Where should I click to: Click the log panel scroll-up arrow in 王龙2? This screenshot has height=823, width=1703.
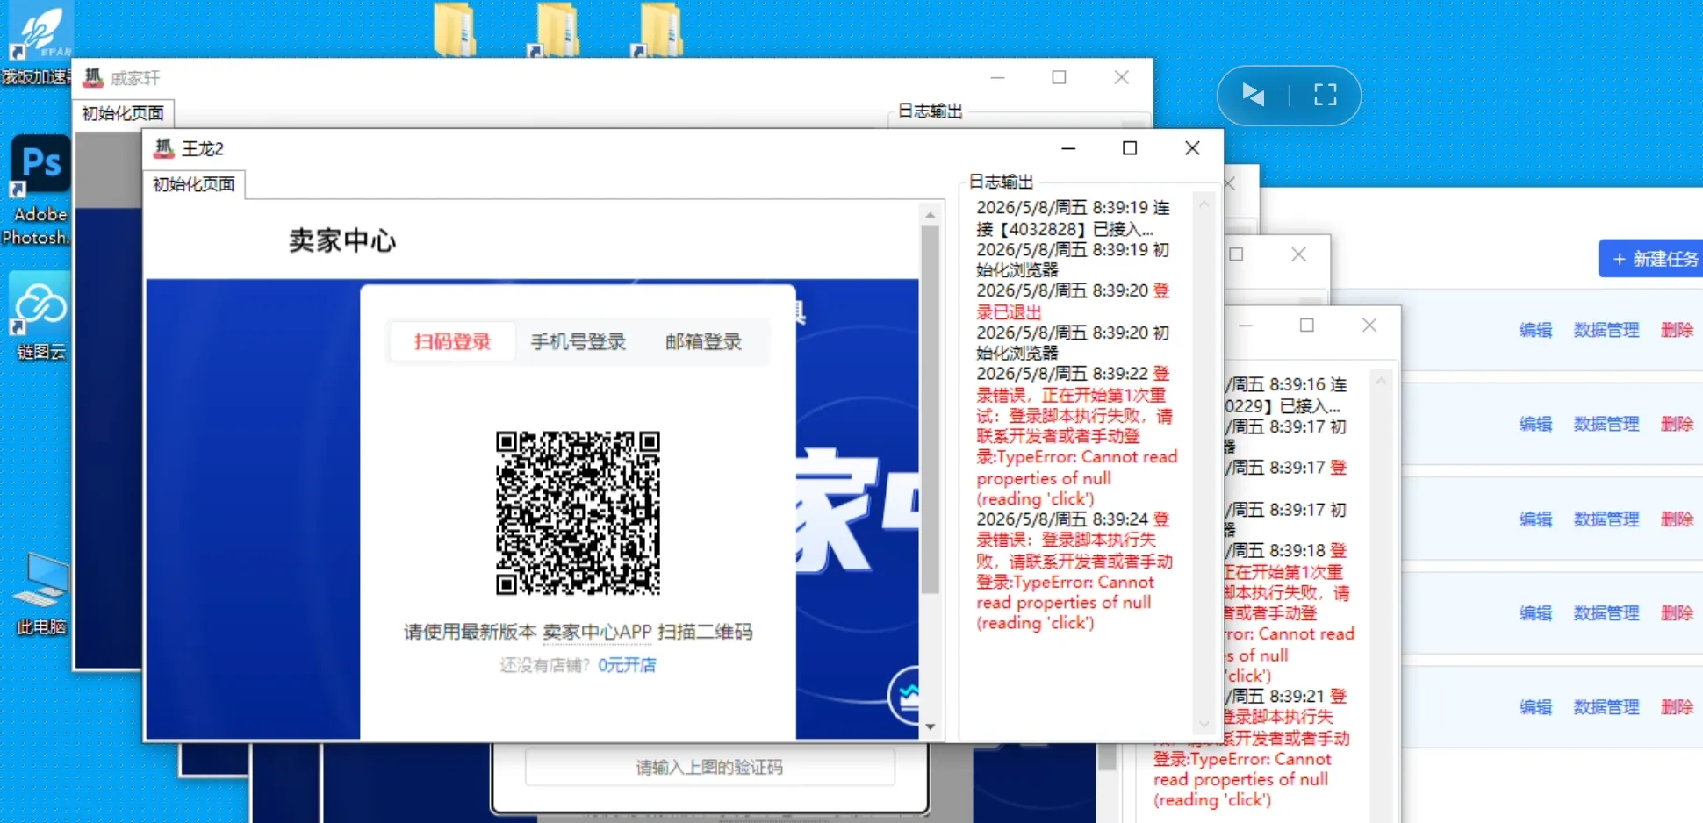tap(1204, 204)
